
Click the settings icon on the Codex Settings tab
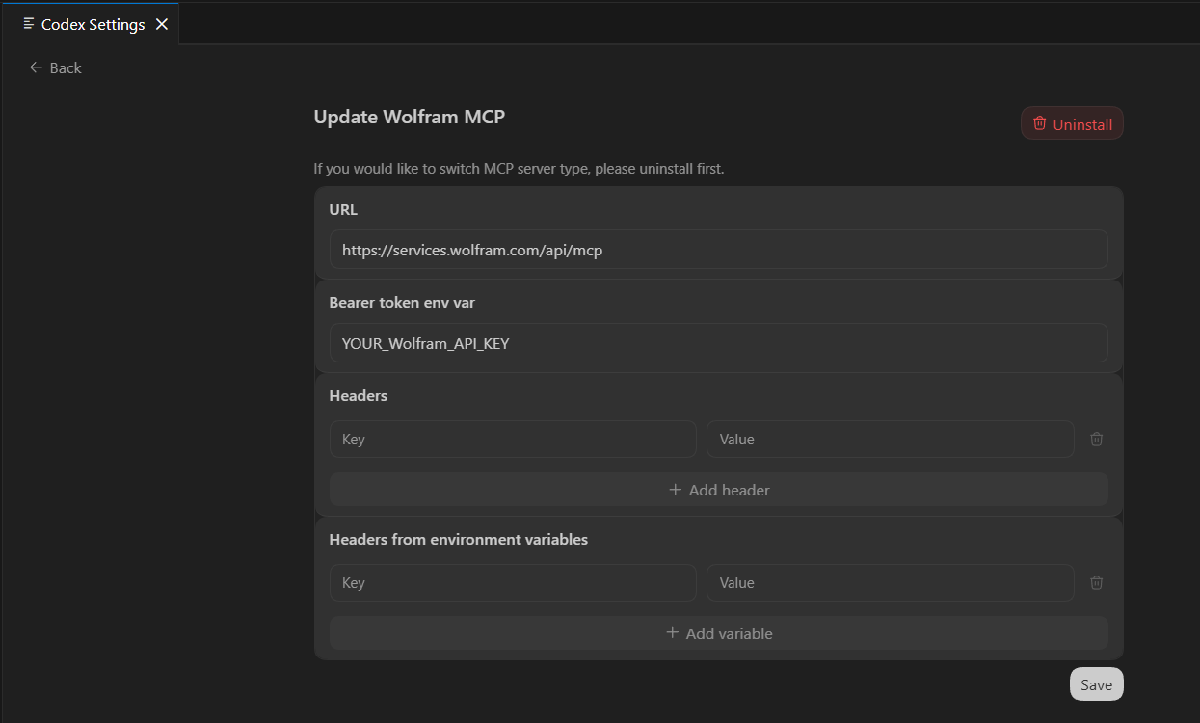coord(29,24)
